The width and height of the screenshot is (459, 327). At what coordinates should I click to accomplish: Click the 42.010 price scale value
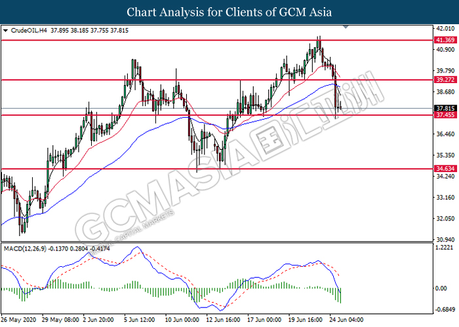point(445,28)
